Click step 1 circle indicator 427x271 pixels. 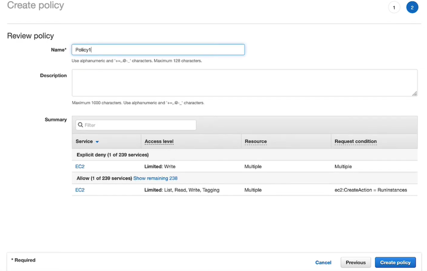(394, 8)
